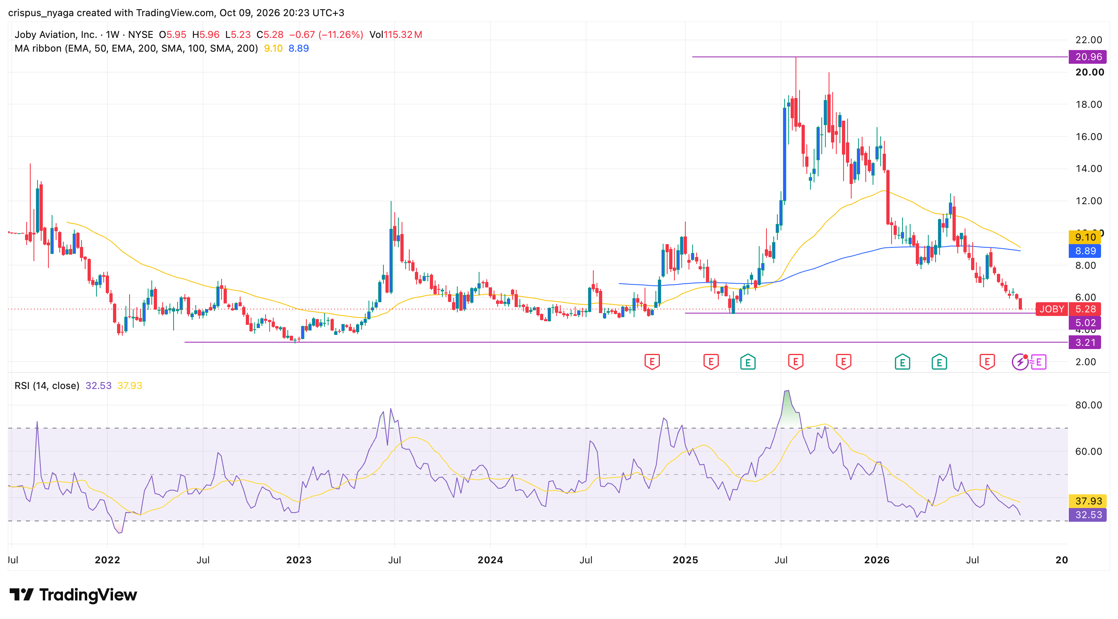Screen dimensions: 1118x619
Task: Click the purple 20.96 price label
Action: click(x=1088, y=57)
